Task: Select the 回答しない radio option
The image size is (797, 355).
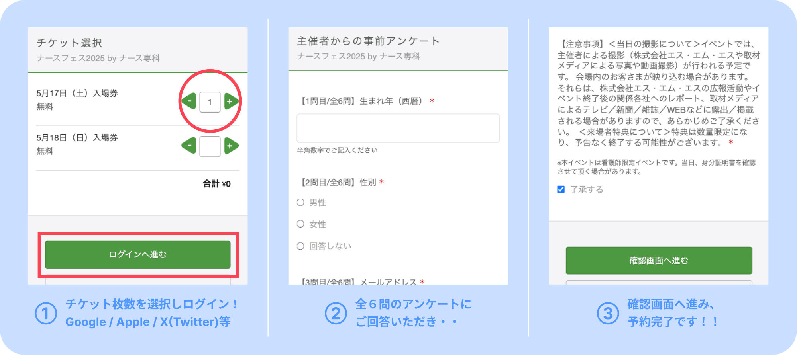Action: coord(300,246)
